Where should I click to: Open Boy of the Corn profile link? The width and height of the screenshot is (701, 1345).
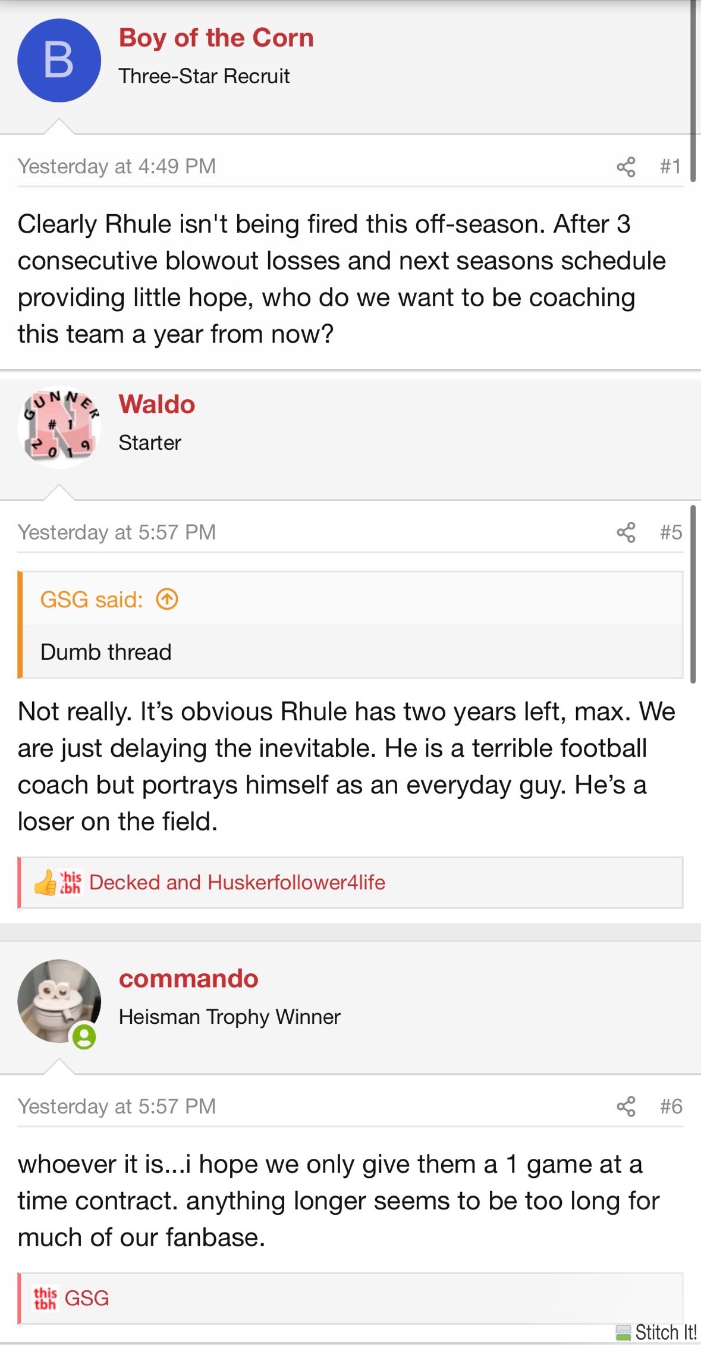point(216,38)
